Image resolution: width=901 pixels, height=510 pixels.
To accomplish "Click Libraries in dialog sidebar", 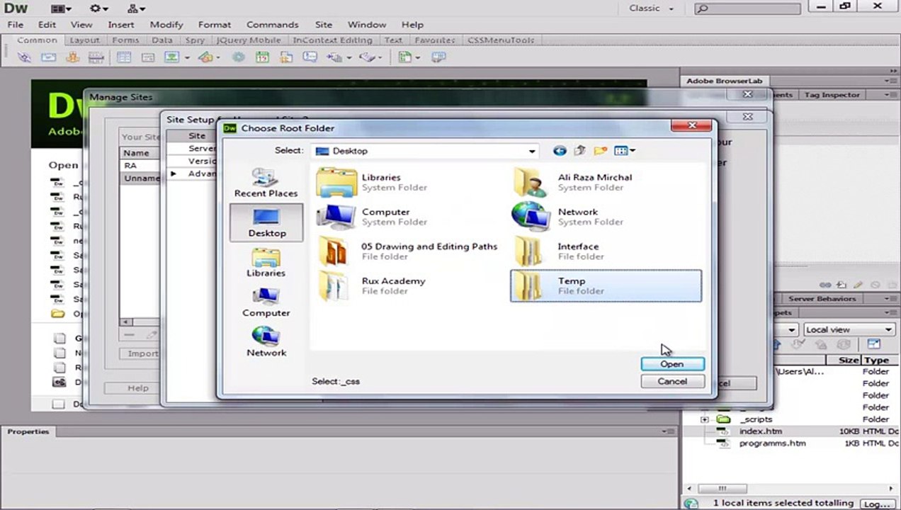I will [266, 262].
